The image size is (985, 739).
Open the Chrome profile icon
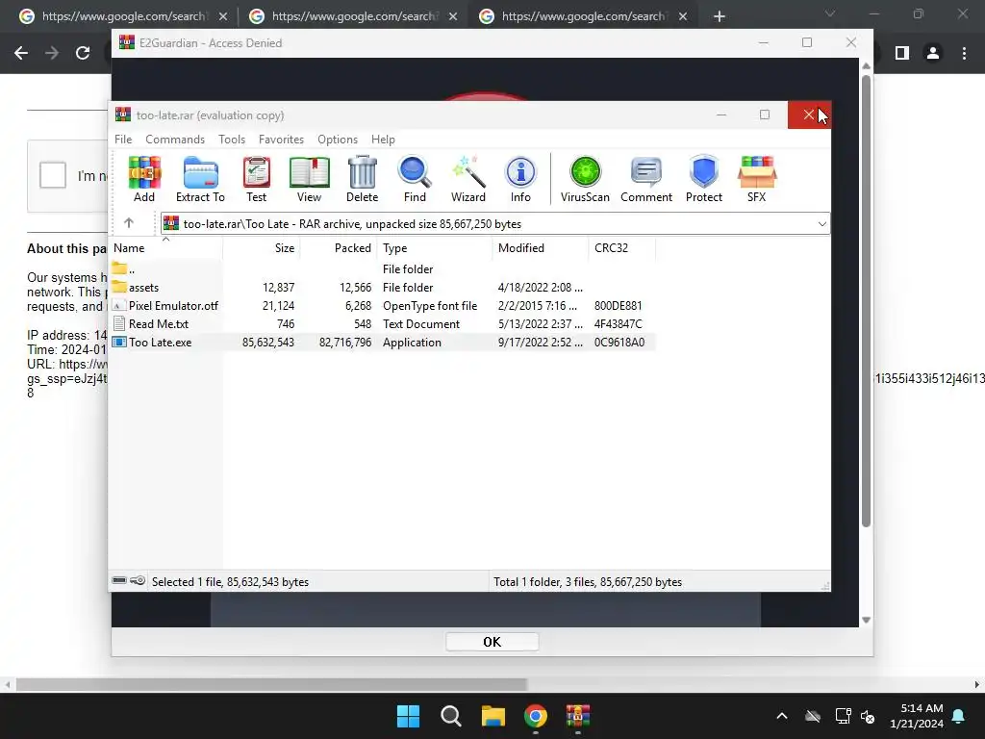(933, 53)
